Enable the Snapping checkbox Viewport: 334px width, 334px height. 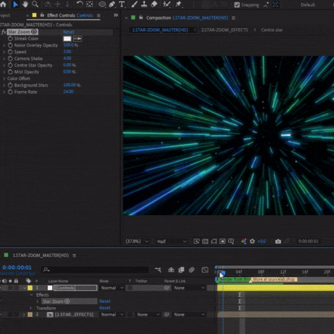click(x=237, y=5)
